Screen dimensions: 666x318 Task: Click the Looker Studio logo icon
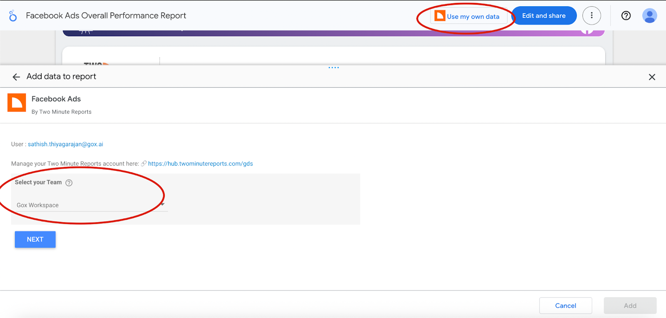coord(13,16)
